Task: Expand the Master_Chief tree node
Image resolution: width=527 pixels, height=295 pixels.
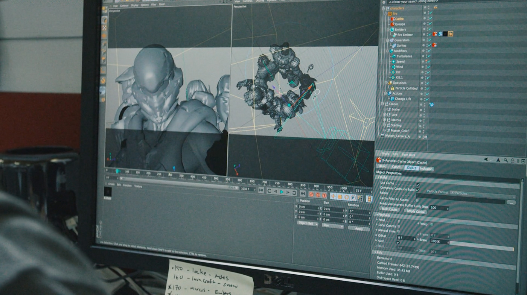Action: pos(384,130)
